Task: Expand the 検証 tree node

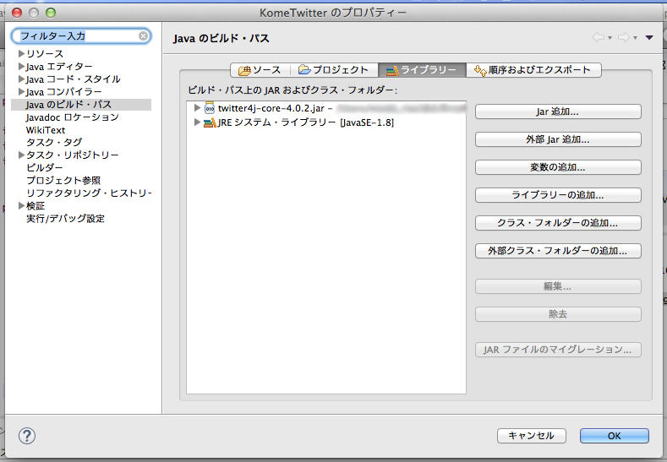Action: point(21,206)
